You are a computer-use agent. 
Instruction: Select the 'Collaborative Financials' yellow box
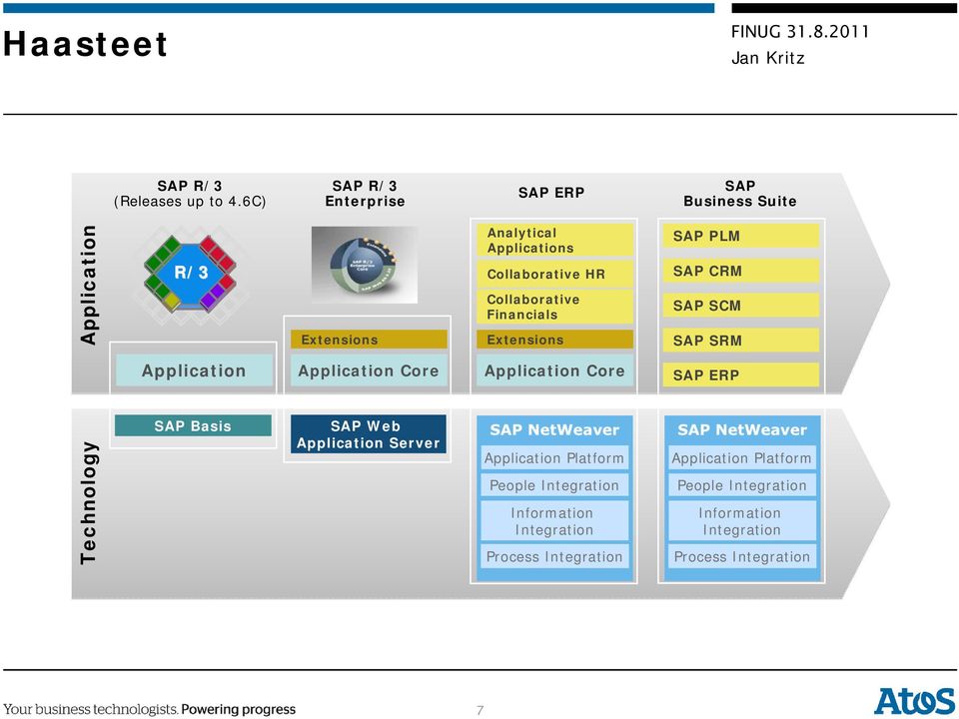tap(554, 307)
